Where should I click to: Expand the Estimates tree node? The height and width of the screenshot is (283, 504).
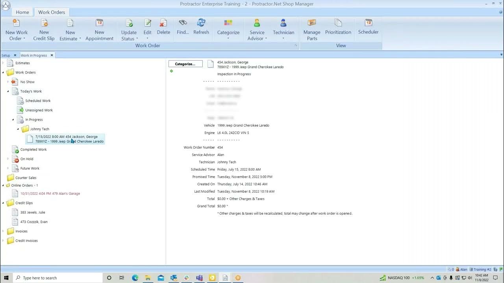(3, 63)
